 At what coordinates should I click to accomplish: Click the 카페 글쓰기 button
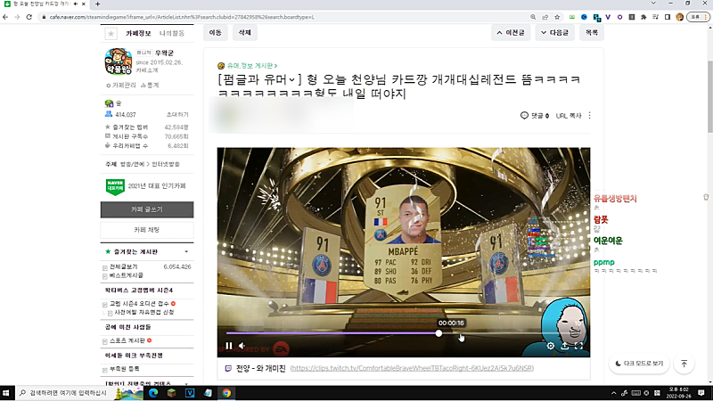[147, 209]
